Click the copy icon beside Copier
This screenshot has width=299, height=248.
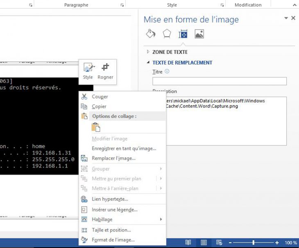pos(84,106)
